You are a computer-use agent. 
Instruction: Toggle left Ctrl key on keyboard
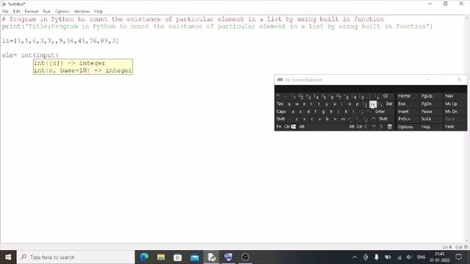(286, 127)
